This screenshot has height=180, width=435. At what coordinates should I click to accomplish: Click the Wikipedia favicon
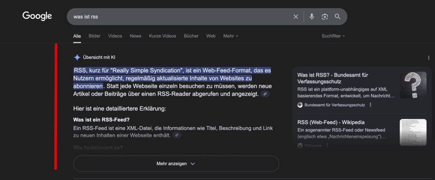tap(300, 146)
